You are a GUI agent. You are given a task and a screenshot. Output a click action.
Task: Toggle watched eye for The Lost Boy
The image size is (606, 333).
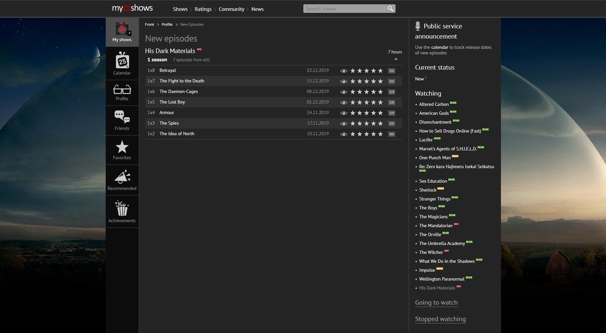(x=344, y=103)
